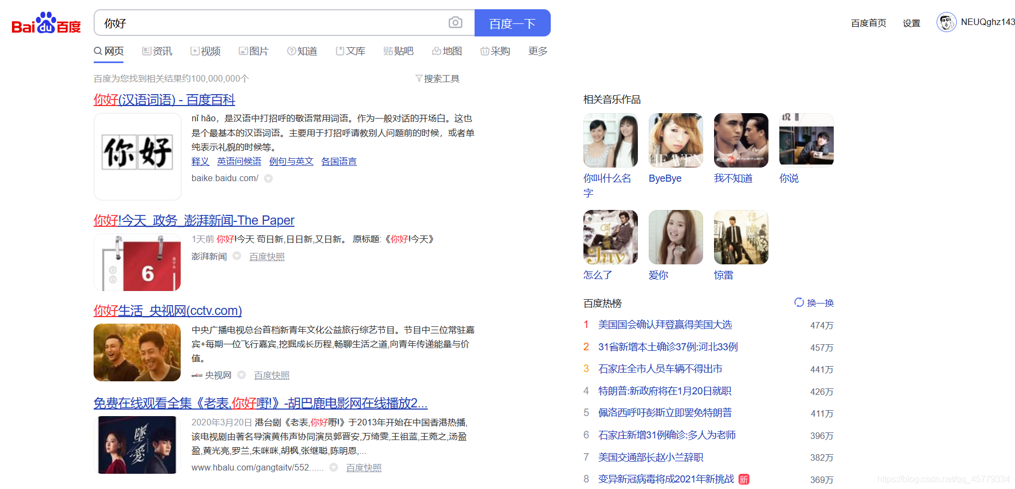Viewport: 1015px width, 489px height.
Task: Go to 百度首页 link
Action: [x=869, y=23]
